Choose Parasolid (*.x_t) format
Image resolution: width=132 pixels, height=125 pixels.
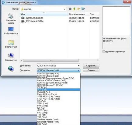coord(44,92)
